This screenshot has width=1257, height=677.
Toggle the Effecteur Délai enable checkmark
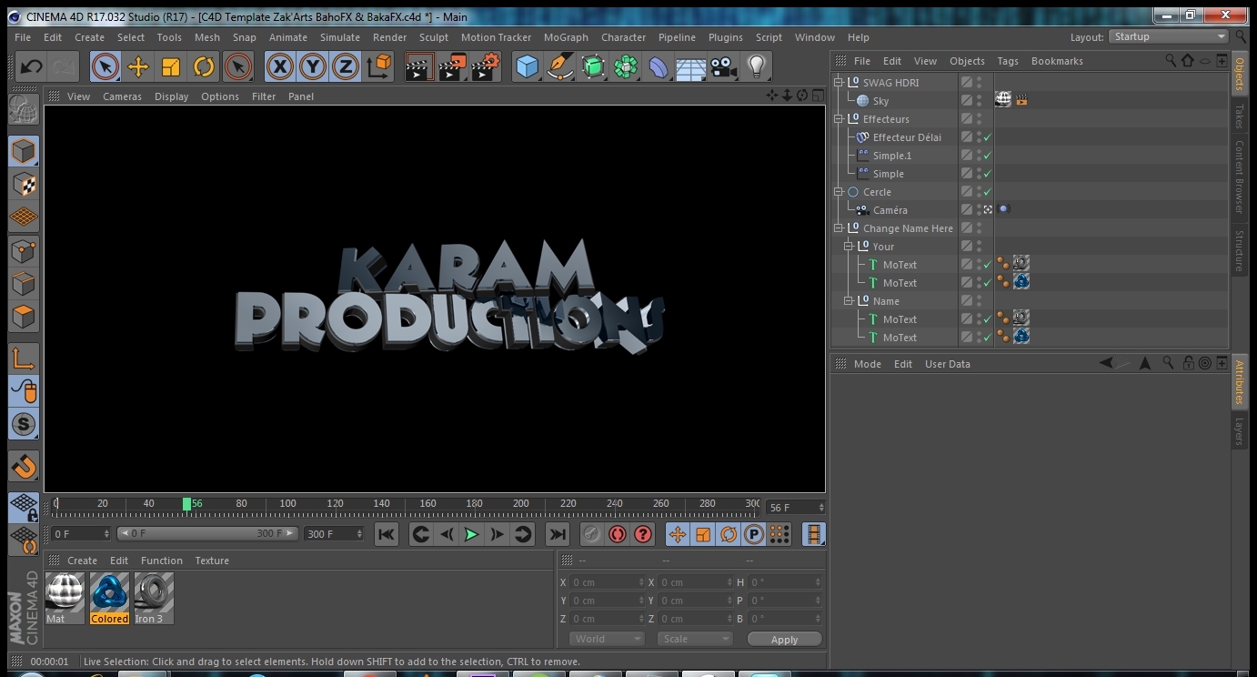[x=988, y=137]
